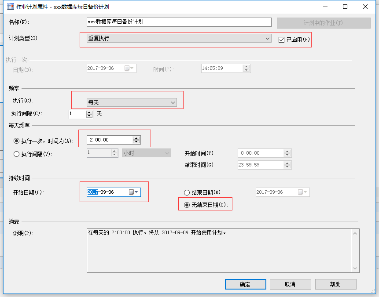Image resolution: width=379 pixels, height=297 pixels.
Task: Open calendar icon for start date 开始日期
Action: point(131,192)
